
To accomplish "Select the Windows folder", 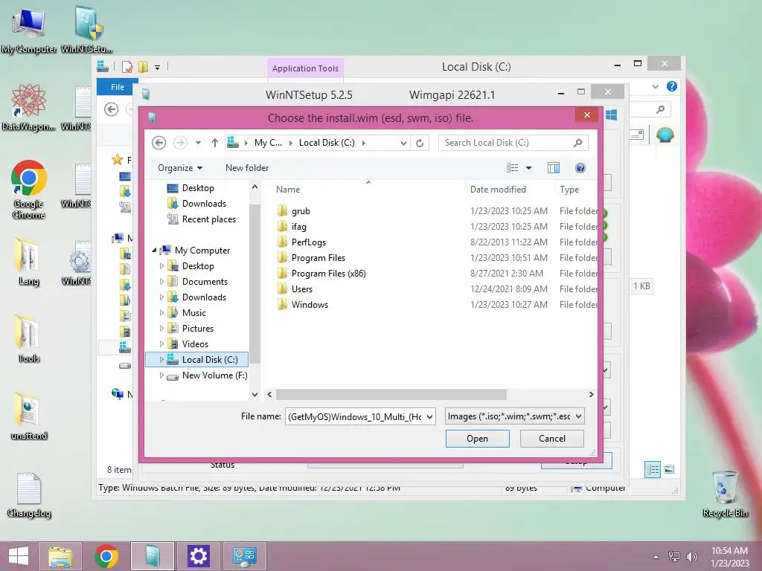I will click(310, 304).
